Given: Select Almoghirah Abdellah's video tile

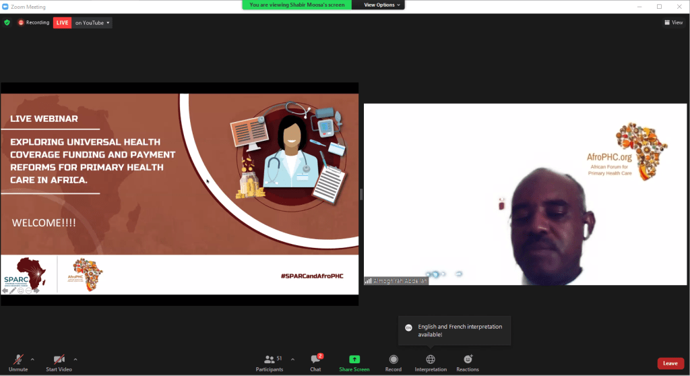Looking at the screenshot, I should [x=525, y=194].
